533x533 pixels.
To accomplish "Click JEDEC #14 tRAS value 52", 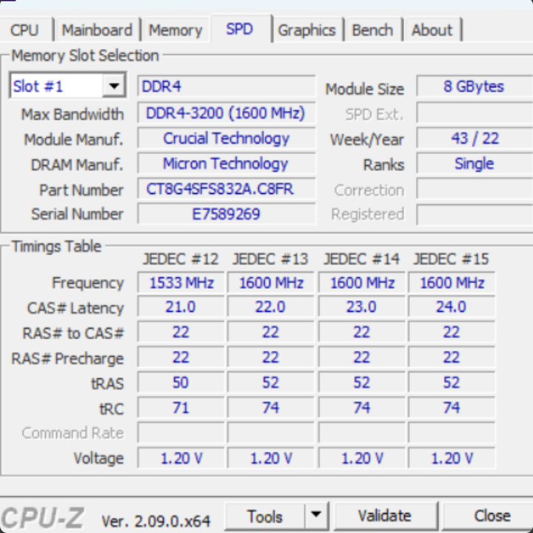I will pyautogui.click(x=362, y=383).
